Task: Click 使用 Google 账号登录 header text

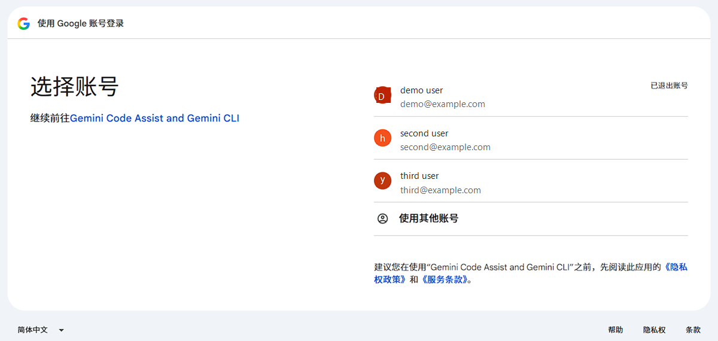Action: [x=81, y=23]
